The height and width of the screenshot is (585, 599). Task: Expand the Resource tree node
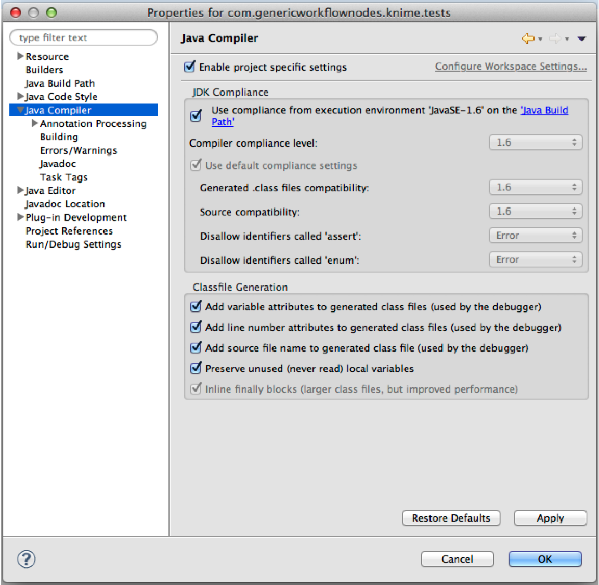(20, 56)
